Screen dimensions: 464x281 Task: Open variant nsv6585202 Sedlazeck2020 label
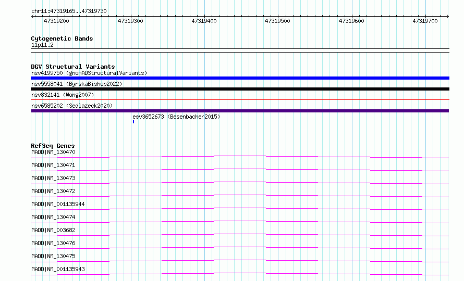72,106
